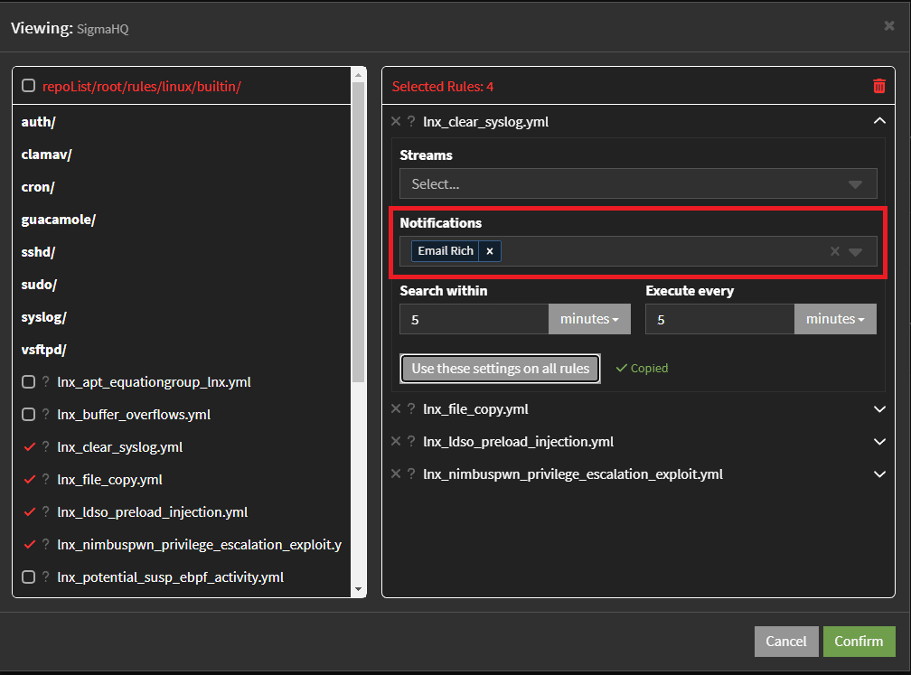This screenshot has height=675, width=911.
Task: Show help for lnx_ldso_preload_injection.yml in selected rules
Action: 411,442
